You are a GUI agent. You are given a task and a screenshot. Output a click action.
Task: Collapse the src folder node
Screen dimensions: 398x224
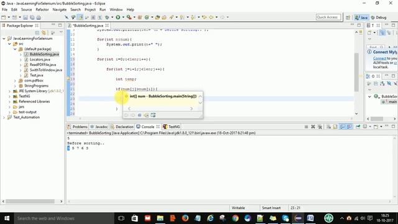[x=9, y=44]
